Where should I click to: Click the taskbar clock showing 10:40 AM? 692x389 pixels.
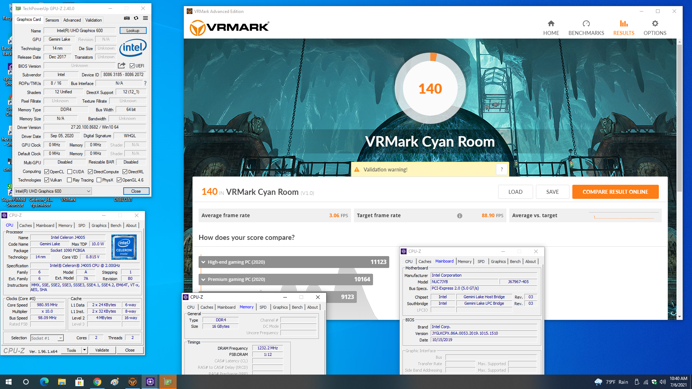678,382
